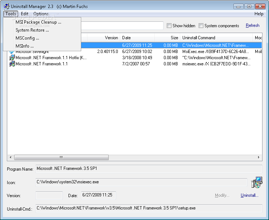Click the search filter input field
The height and width of the screenshot is (220, 269).
(122, 25)
